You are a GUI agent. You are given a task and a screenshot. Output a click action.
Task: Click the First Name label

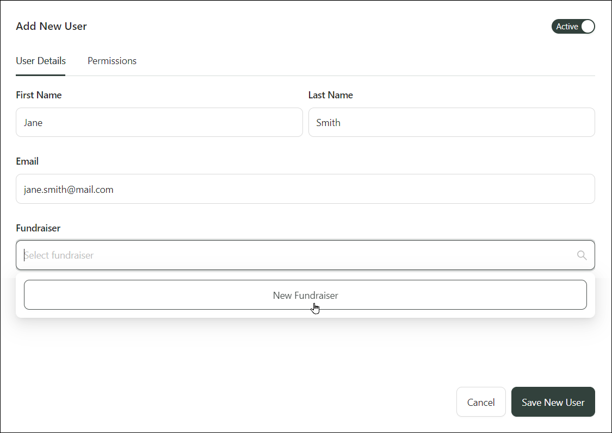(39, 95)
